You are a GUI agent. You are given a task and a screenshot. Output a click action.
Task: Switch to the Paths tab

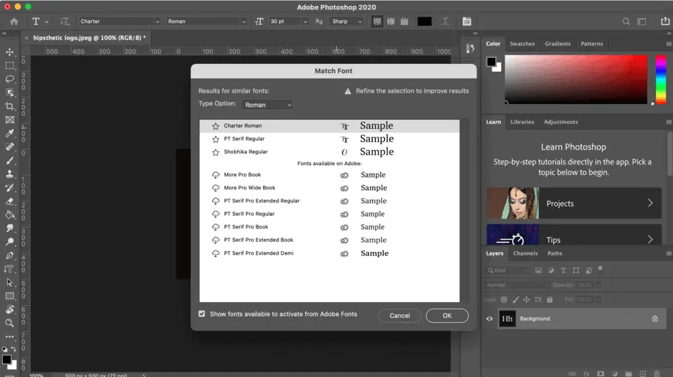[x=555, y=253]
